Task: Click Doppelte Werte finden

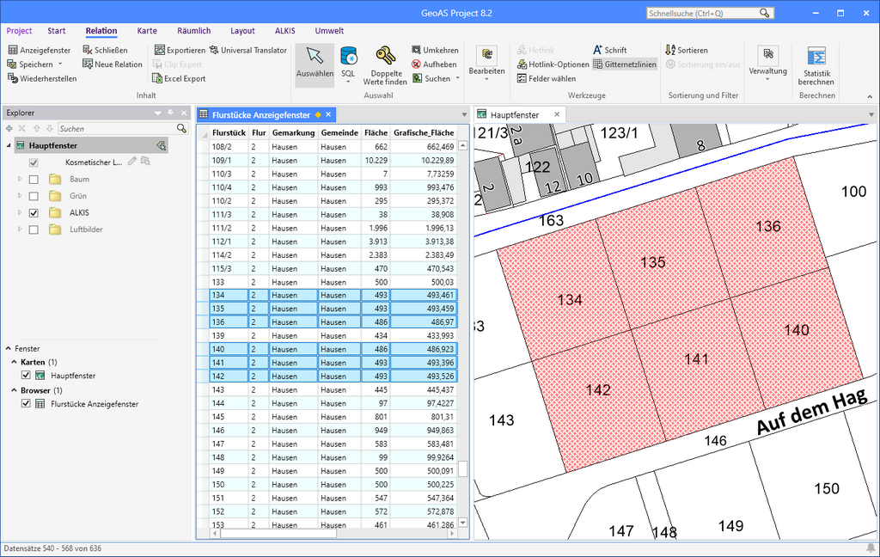Action: 385,65
